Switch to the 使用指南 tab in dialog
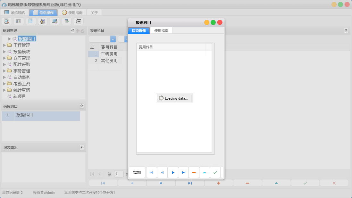This screenshot has height=198, width=352. [161, 31]
